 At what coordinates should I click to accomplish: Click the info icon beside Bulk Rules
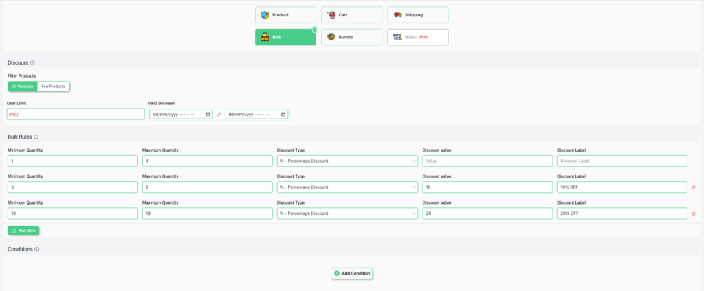click(36, 137)
